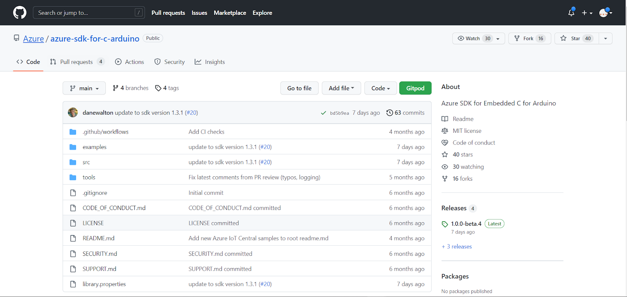627x297 pixels.
Task: Open the Releases heading link
Action: tap(454, 208)
